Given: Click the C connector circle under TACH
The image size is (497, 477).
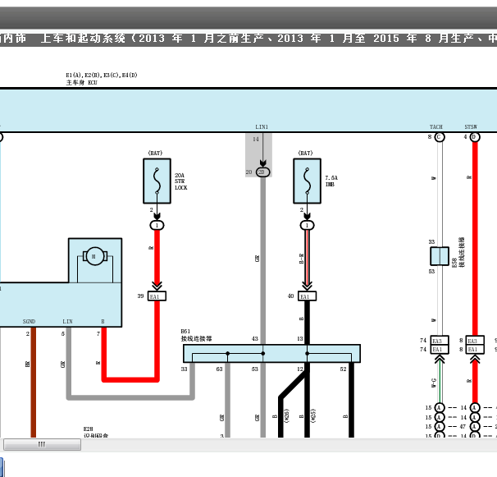Looking at the screenshot, I should 440,137.
